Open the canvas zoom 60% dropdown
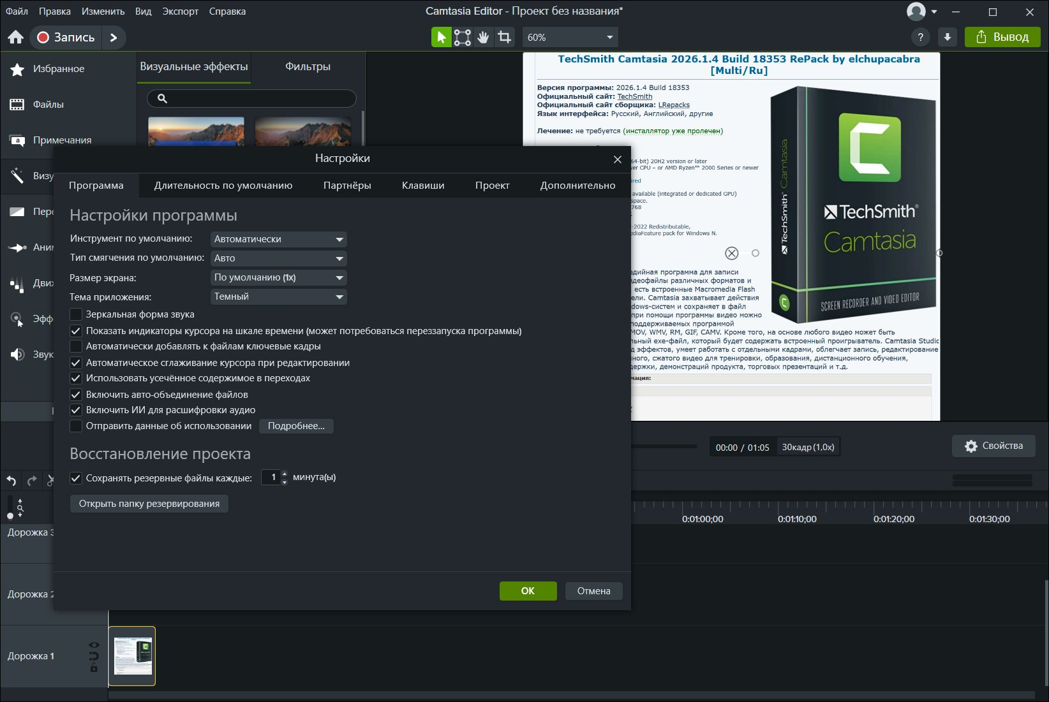 point(570,37)
